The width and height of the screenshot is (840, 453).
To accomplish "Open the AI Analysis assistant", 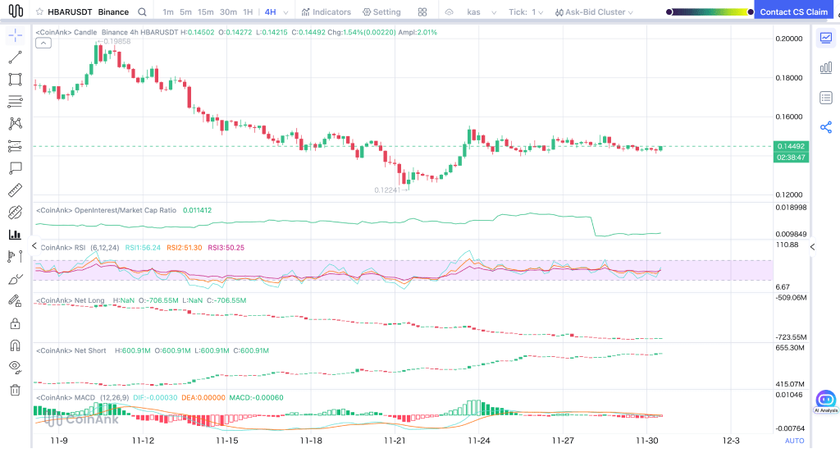I will (825, 401).
